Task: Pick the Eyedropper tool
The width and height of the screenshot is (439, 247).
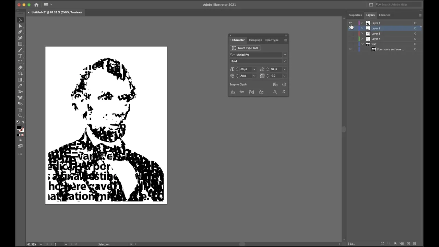Action: [x=20, y=86]
